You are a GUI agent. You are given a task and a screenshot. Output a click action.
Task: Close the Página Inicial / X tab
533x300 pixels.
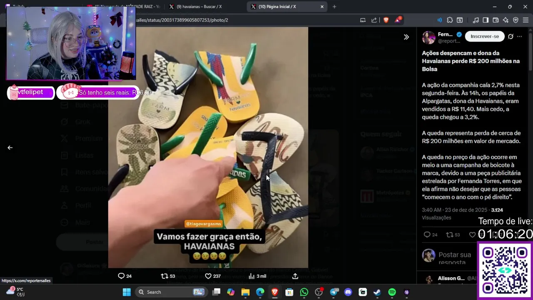tap(322, 7)
